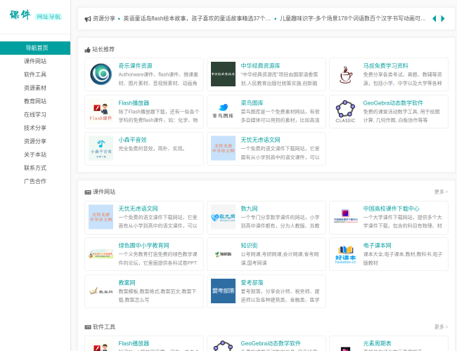Open the 中国高校课件下载中心 title link
The width and height of the screenshot is (457, 351).
[x=391, y=208]
